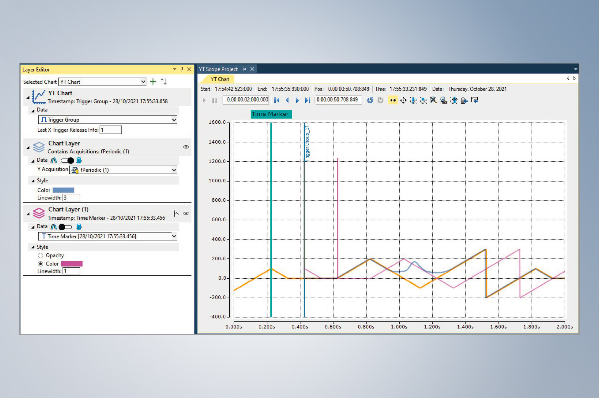
Task: Select the Opacity radio button
Action: 40,255
